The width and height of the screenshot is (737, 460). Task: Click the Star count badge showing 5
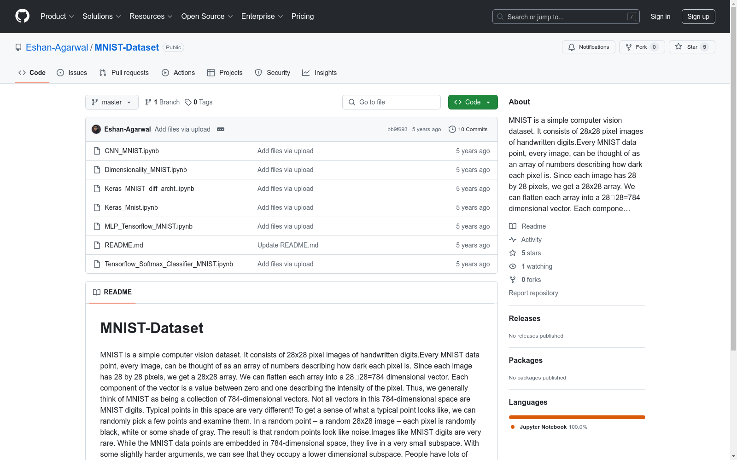[x=704, y=47]
